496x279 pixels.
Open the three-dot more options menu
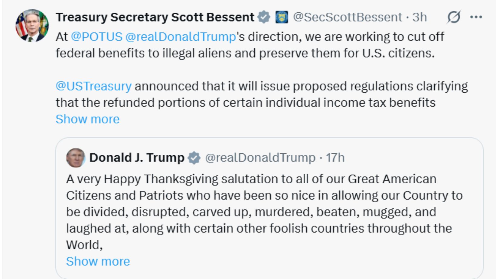pos(476,17)
